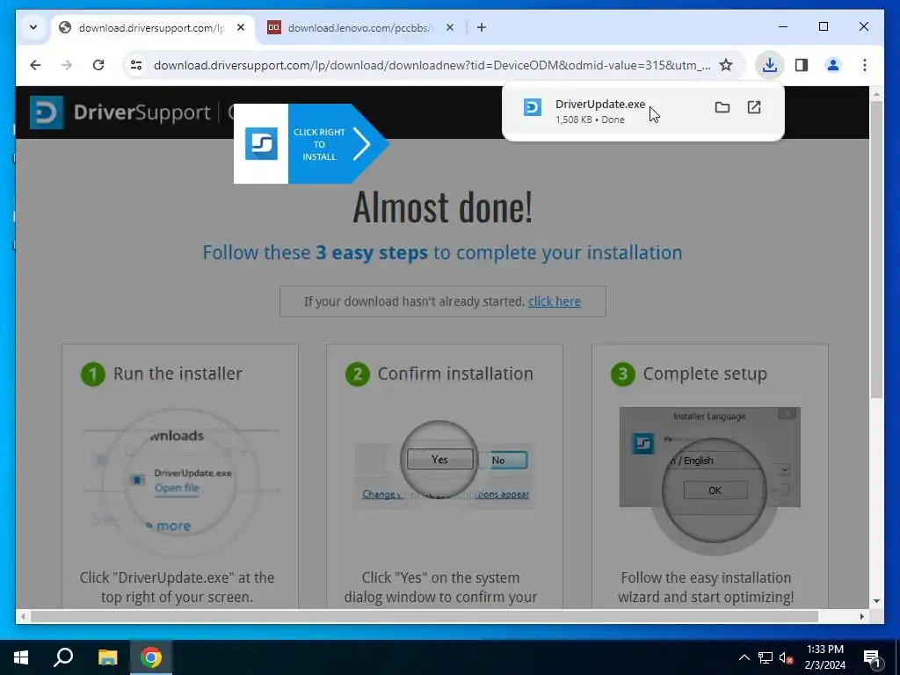Open DriverUpdate.exe with the open-file icon
This screenshot has width=900, height=675.
tap(754, 107)
